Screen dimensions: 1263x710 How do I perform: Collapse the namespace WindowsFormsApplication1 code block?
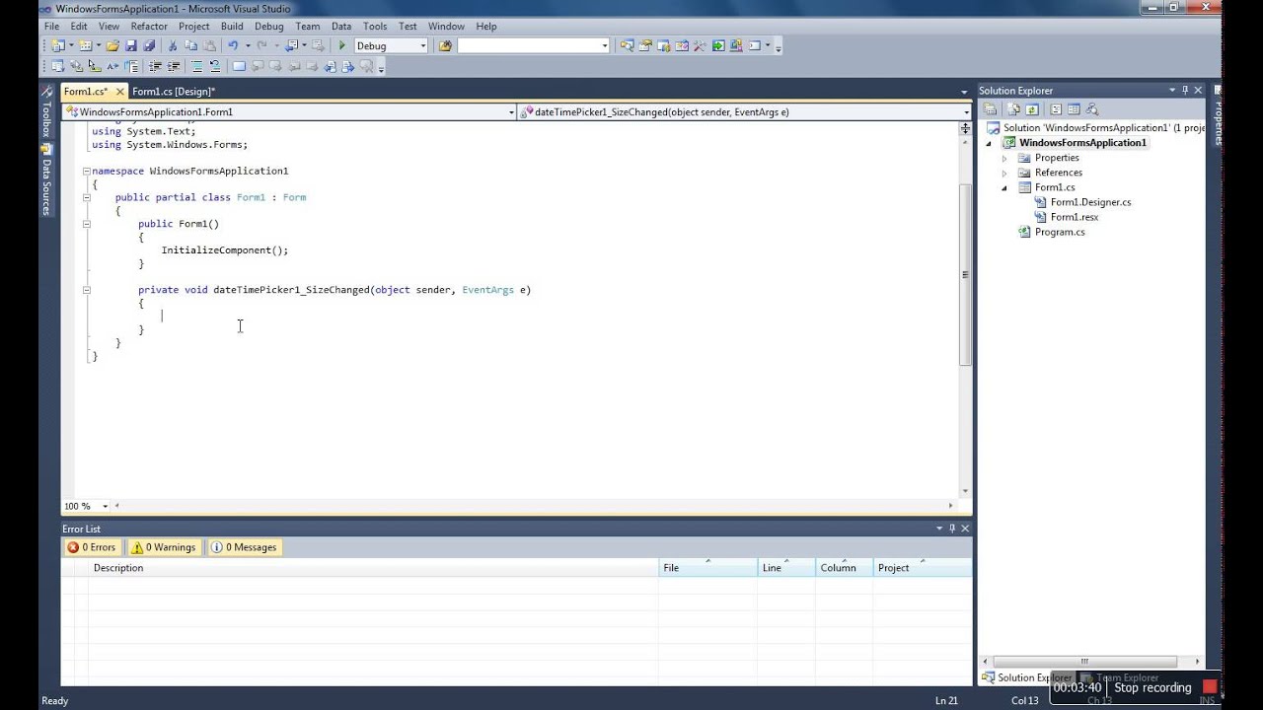86,172
